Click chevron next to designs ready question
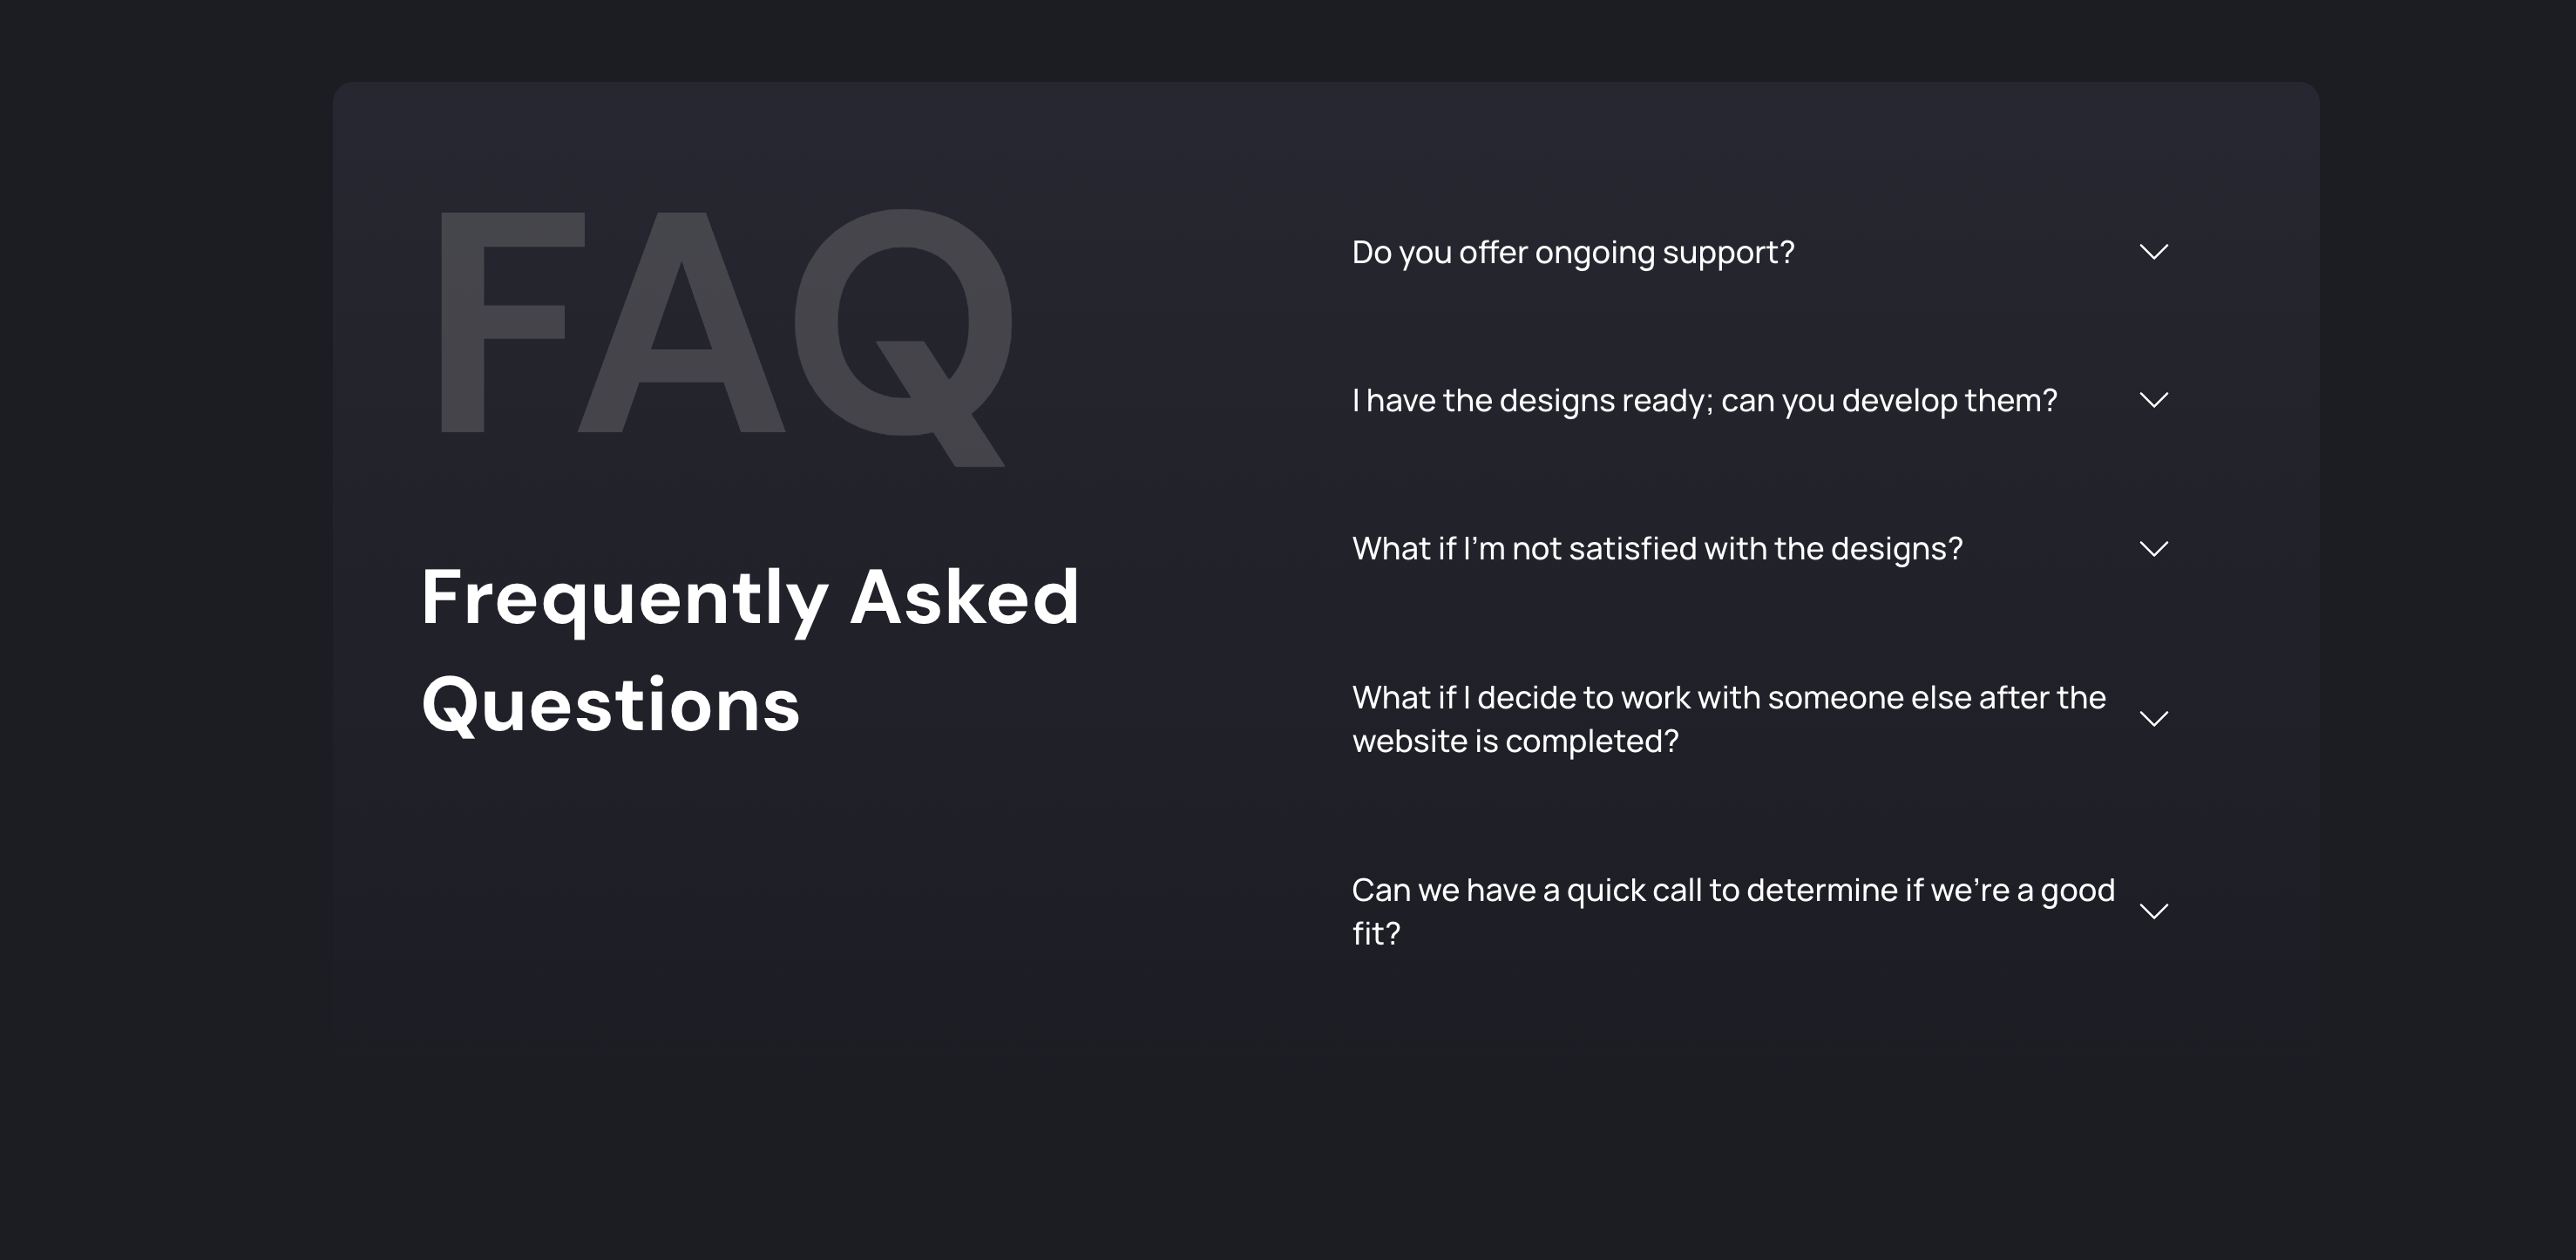 [x=2153, y=400]
